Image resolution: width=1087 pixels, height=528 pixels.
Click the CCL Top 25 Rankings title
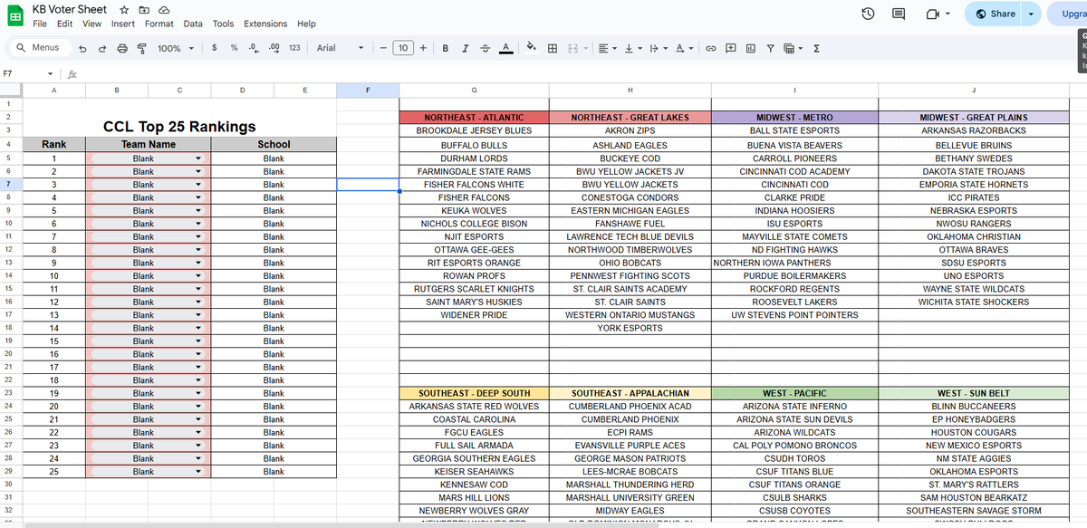pos(179,127)
